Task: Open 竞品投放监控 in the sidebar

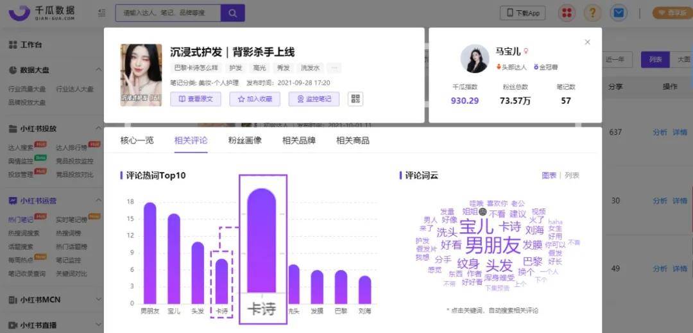Action: tap(74, 161)
